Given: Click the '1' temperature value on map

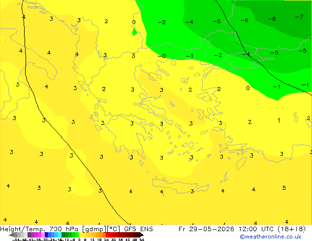Looking at the screenshot, I should 279,120.
